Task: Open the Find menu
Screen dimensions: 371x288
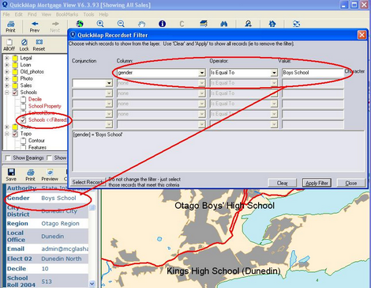Action: coord(32,14)
